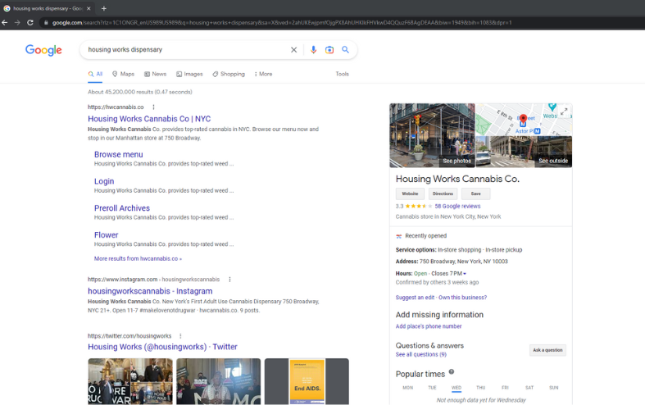This screenshot has height=405, width=645.
Task: Switch to the Maps search tab
Action: coord(124,74)
